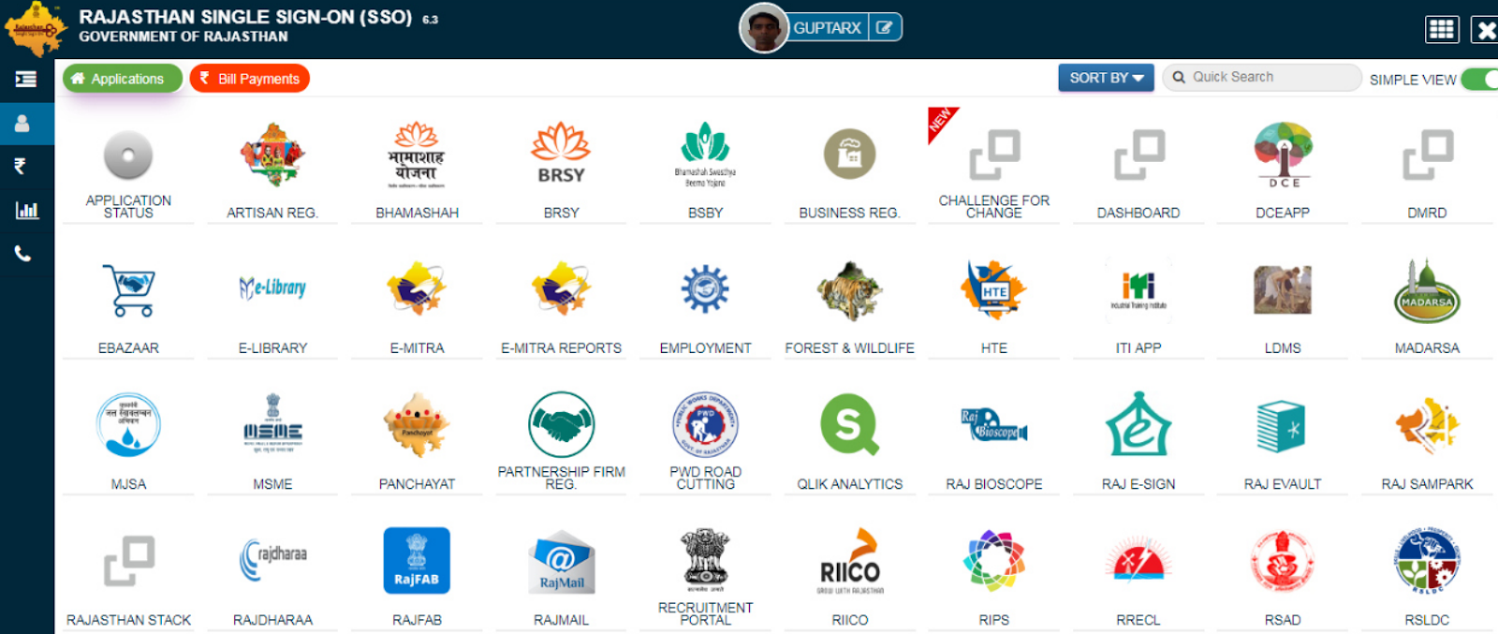Open the RSLDC app icon

tap(1427, 561)
